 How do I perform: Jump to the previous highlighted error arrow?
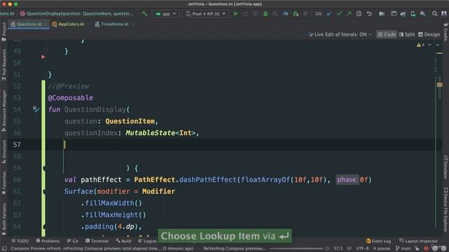(429, 45)
